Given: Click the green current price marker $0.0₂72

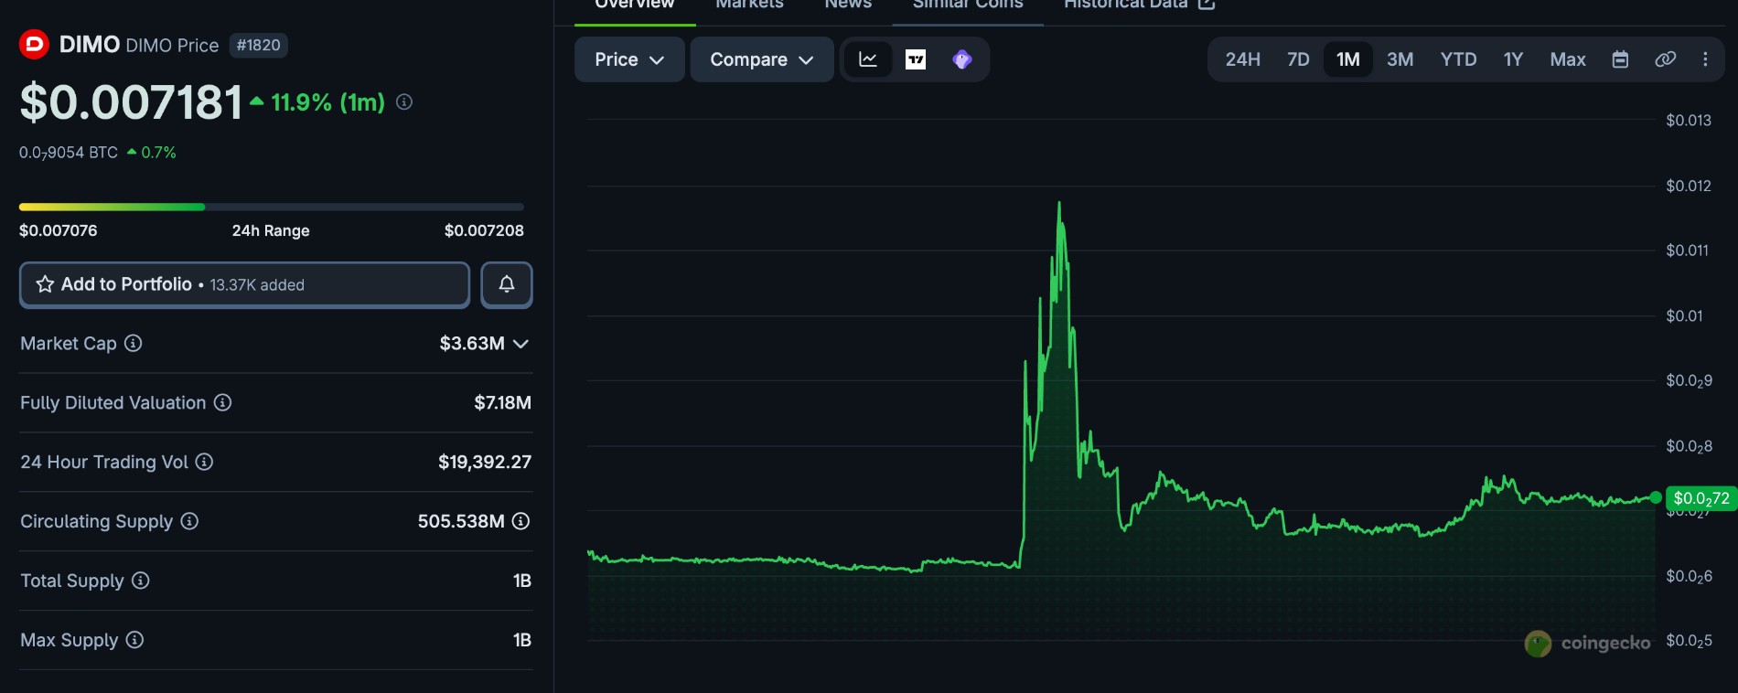Looking at the screenshot, I should click(1701, 498).
